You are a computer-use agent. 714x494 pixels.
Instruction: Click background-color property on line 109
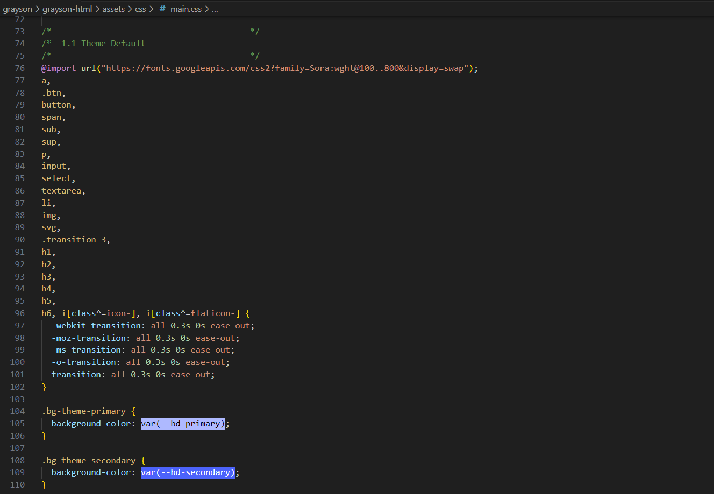coord(91,472)
